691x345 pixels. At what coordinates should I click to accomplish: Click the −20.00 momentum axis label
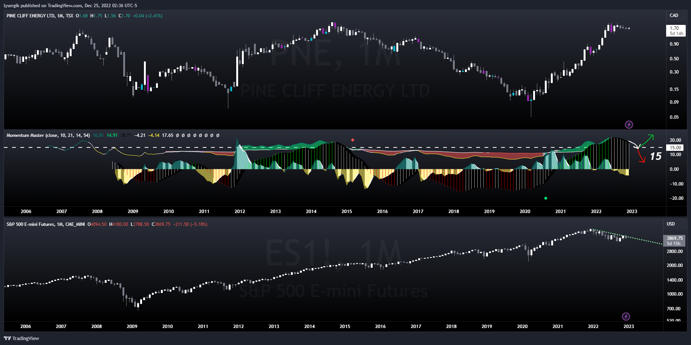coord(676,198)
